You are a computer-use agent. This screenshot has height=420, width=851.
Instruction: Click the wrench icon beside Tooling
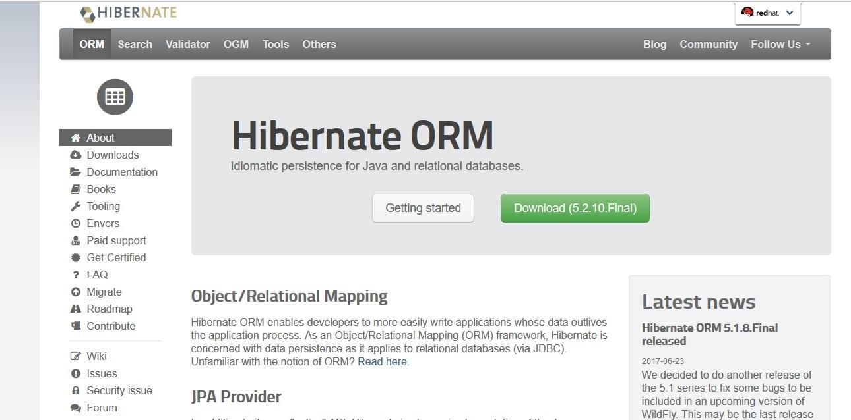(75, 206)
